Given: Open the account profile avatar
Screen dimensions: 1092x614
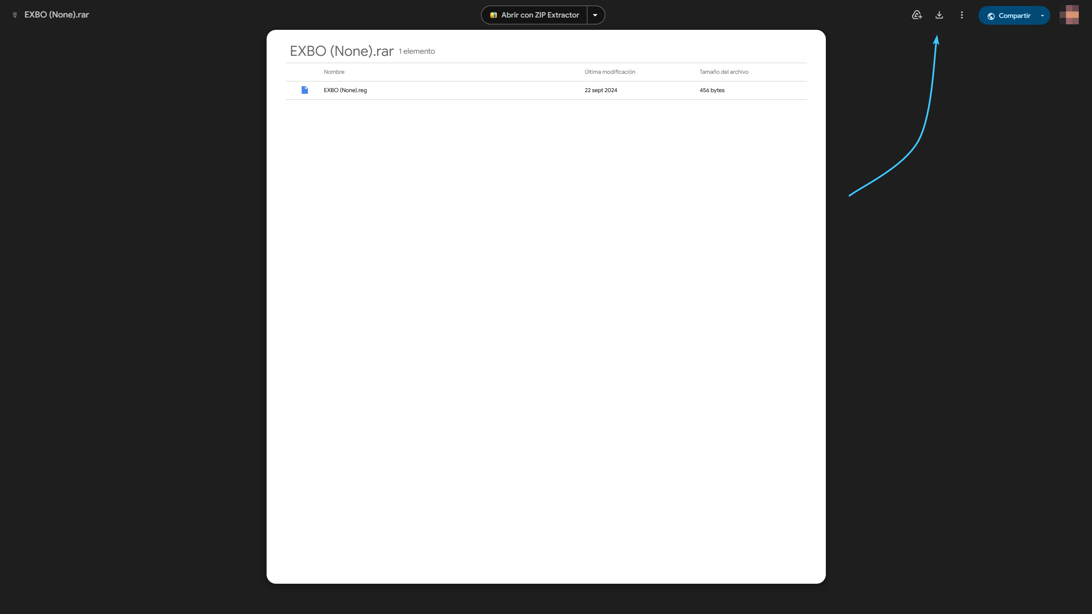Looking at the screenshot, I should tap(1069, 15).
